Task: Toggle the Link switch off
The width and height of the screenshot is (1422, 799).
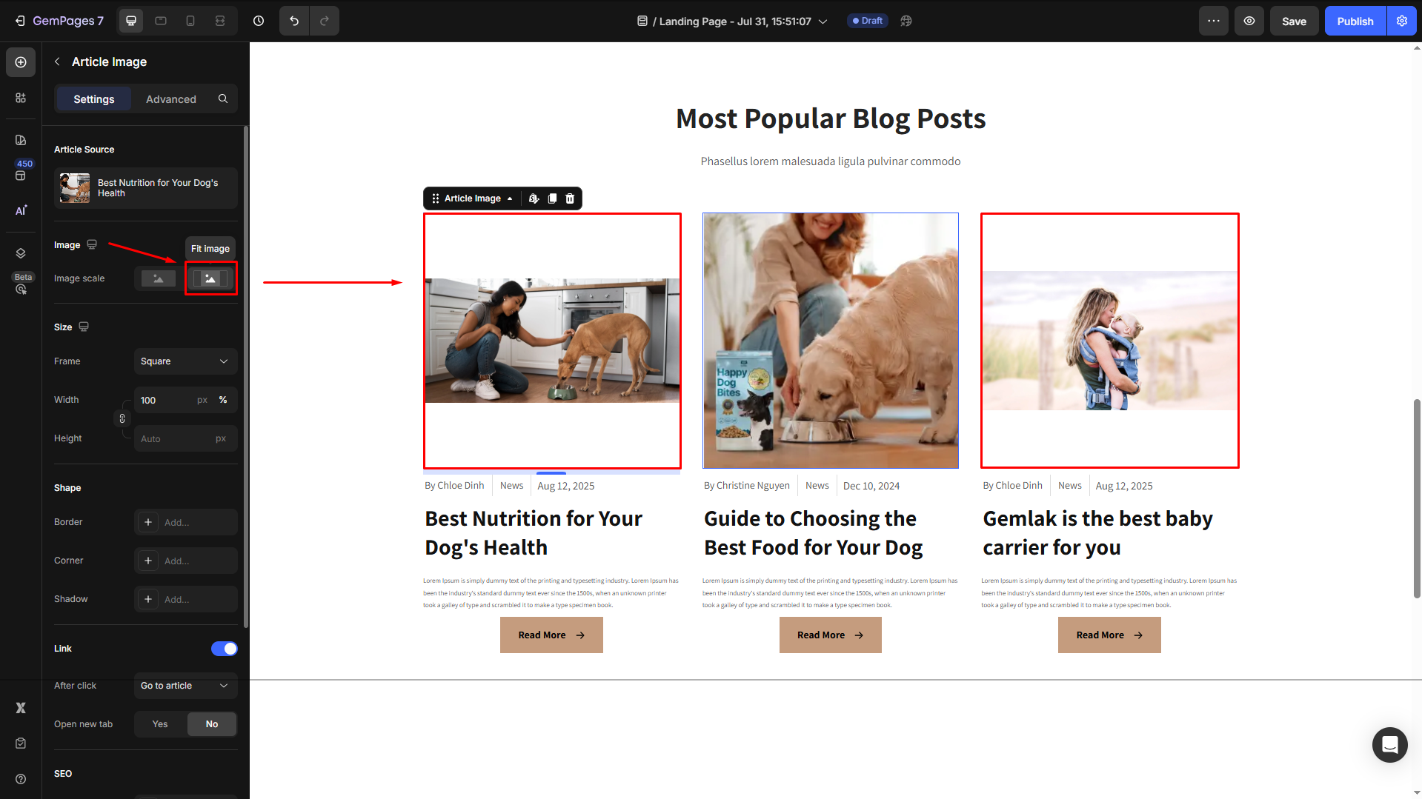Action: pos(224,649)
